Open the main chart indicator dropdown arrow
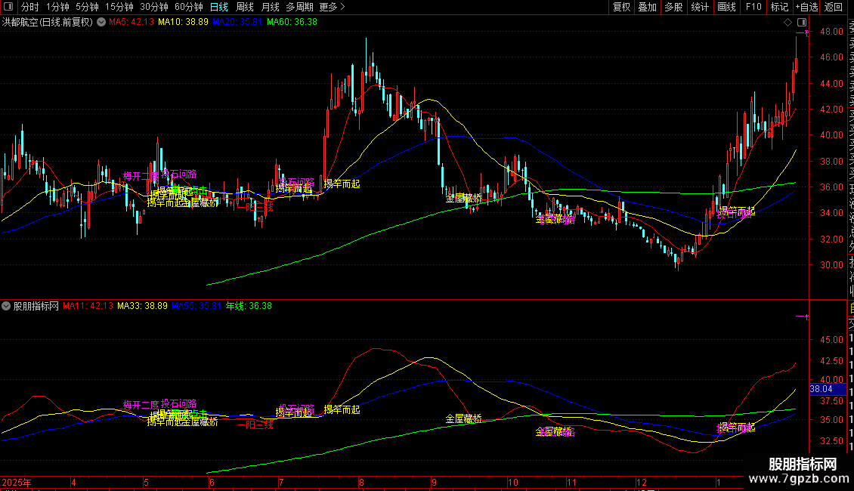This screenshot has height=491, width=854. [101, 22]
